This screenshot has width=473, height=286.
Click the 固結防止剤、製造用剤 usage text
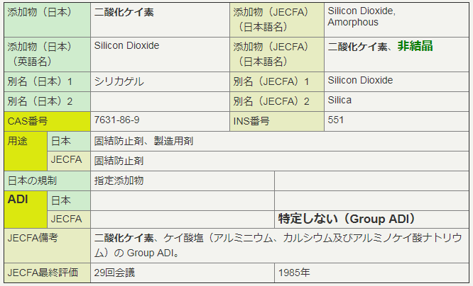click(x=143, y=141)
